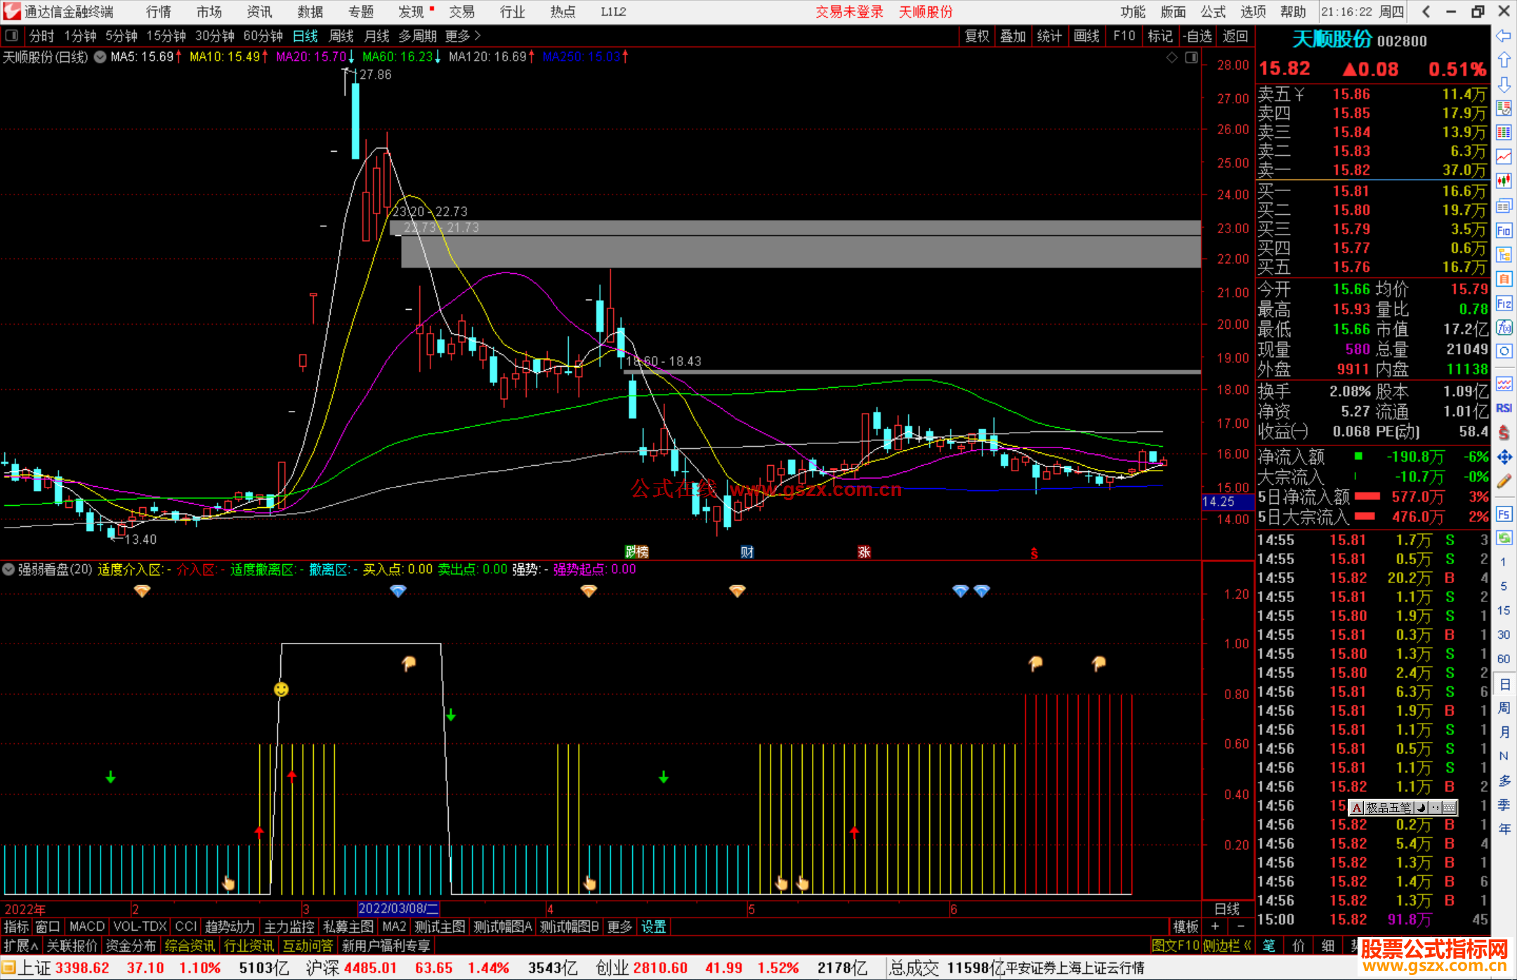Click the 设置 settings button in indicator bar
The height and width of the screenshot is (980, 1517).
[x=653, y=927]
